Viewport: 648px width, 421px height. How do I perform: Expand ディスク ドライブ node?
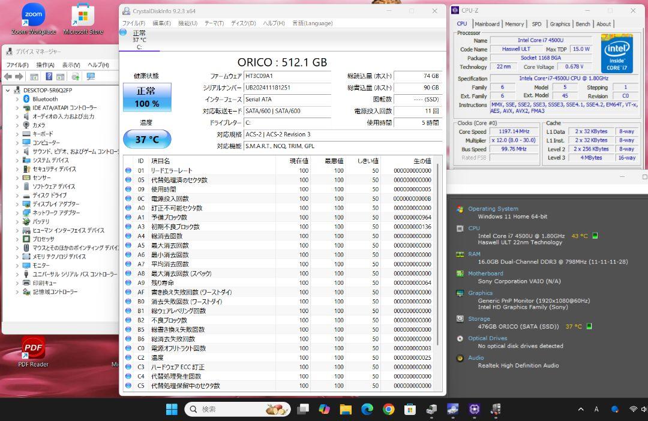point(17,196)
